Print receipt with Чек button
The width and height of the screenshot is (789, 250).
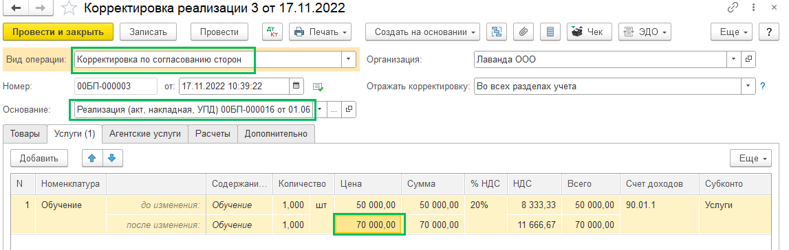click(590, 32)
